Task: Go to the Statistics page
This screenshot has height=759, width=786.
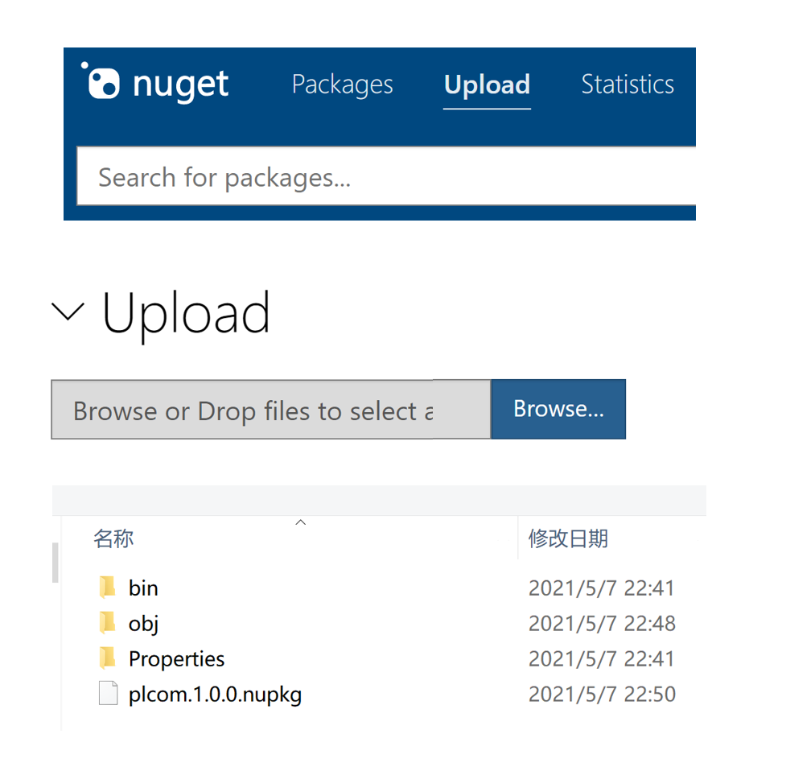Action: click(628, 85)
